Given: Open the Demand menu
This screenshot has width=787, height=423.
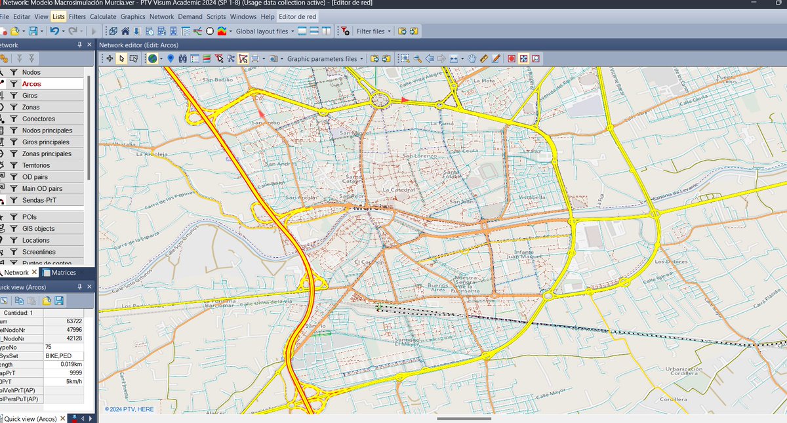Looking at the screenshot, I should (x=190, y=16).
